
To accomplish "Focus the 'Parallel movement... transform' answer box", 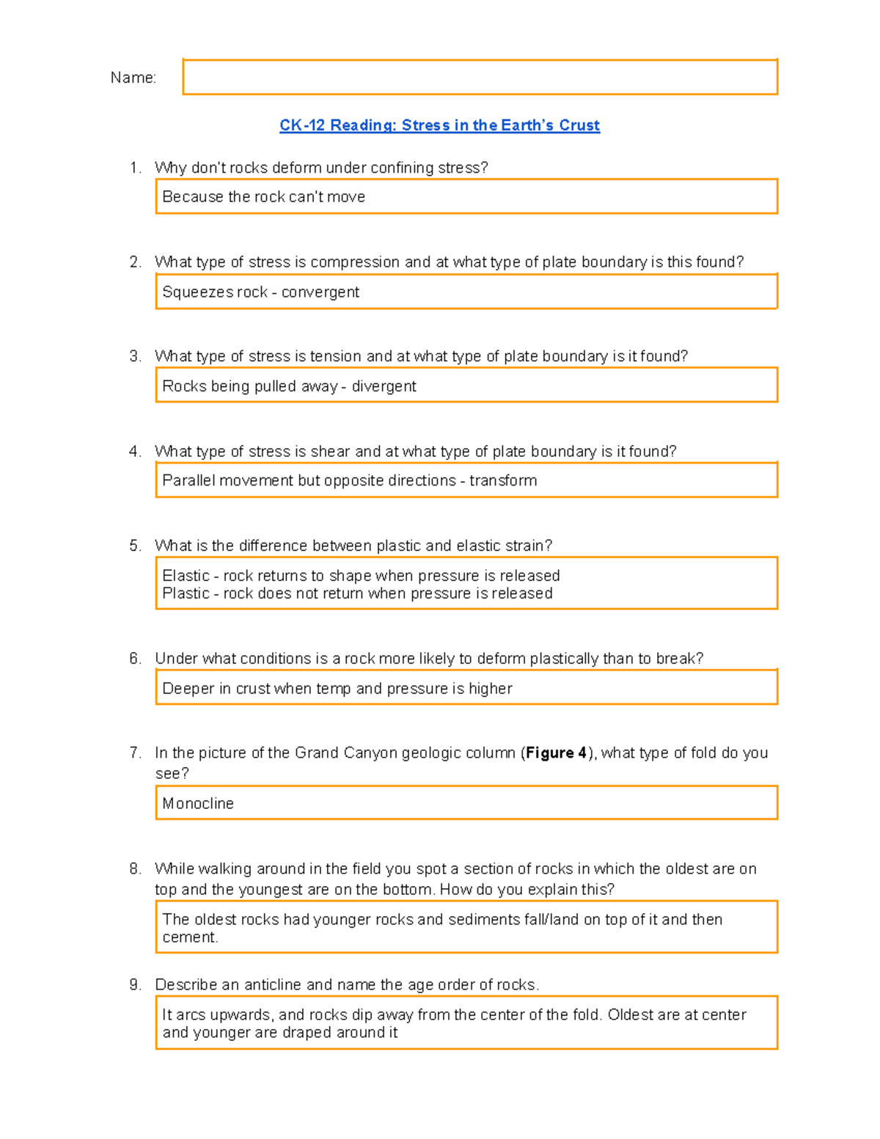I will [x=466, y=480].
